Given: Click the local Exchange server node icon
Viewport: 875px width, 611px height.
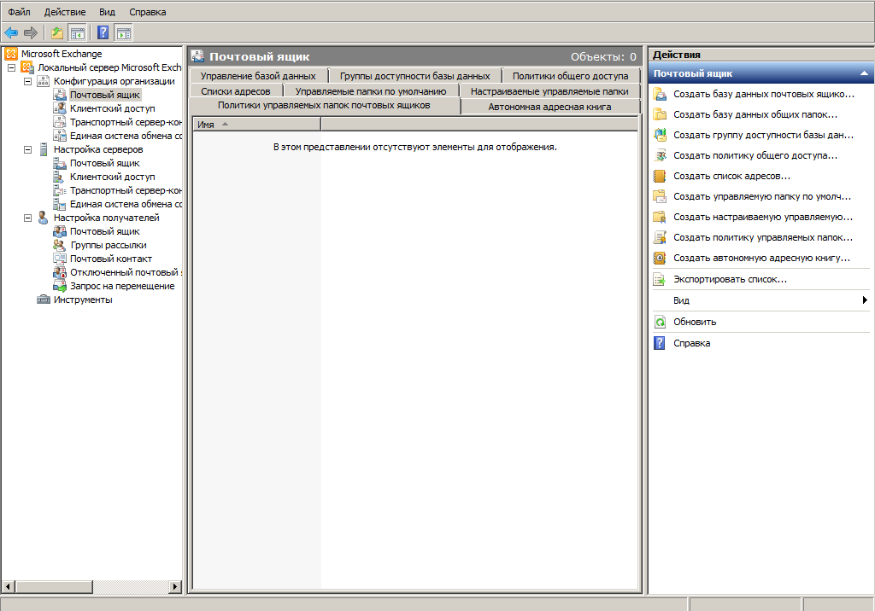Looking at the screenshot, I should click(27, 67).
